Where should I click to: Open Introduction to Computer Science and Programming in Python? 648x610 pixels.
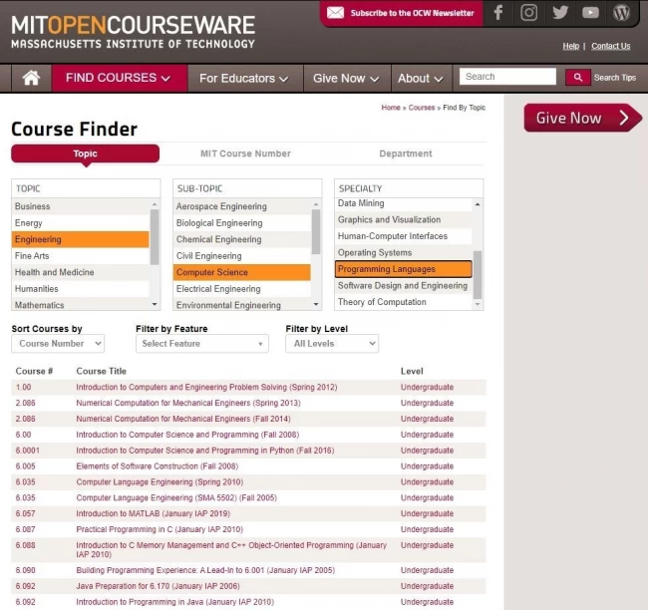(205, 451)
